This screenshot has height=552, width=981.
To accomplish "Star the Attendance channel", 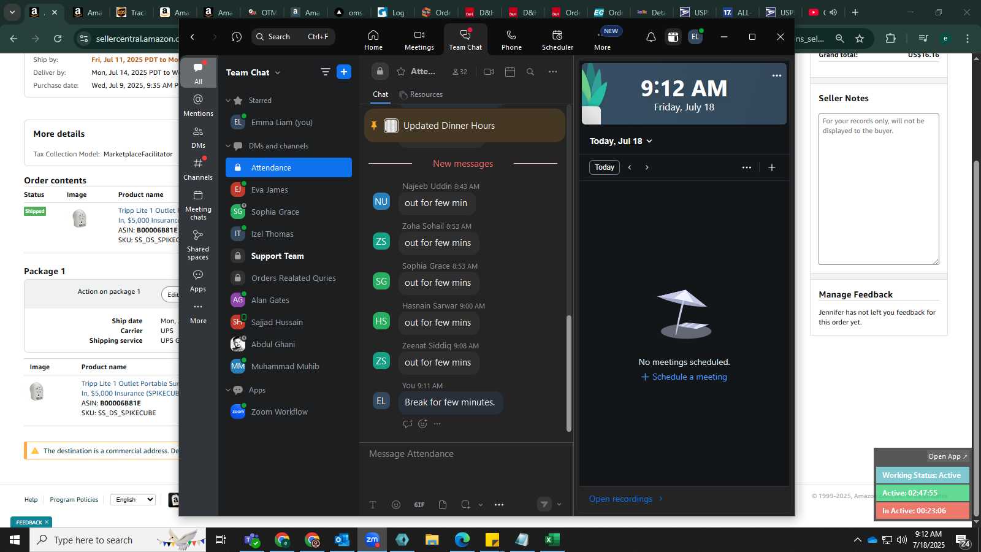I will coord(401,72).
